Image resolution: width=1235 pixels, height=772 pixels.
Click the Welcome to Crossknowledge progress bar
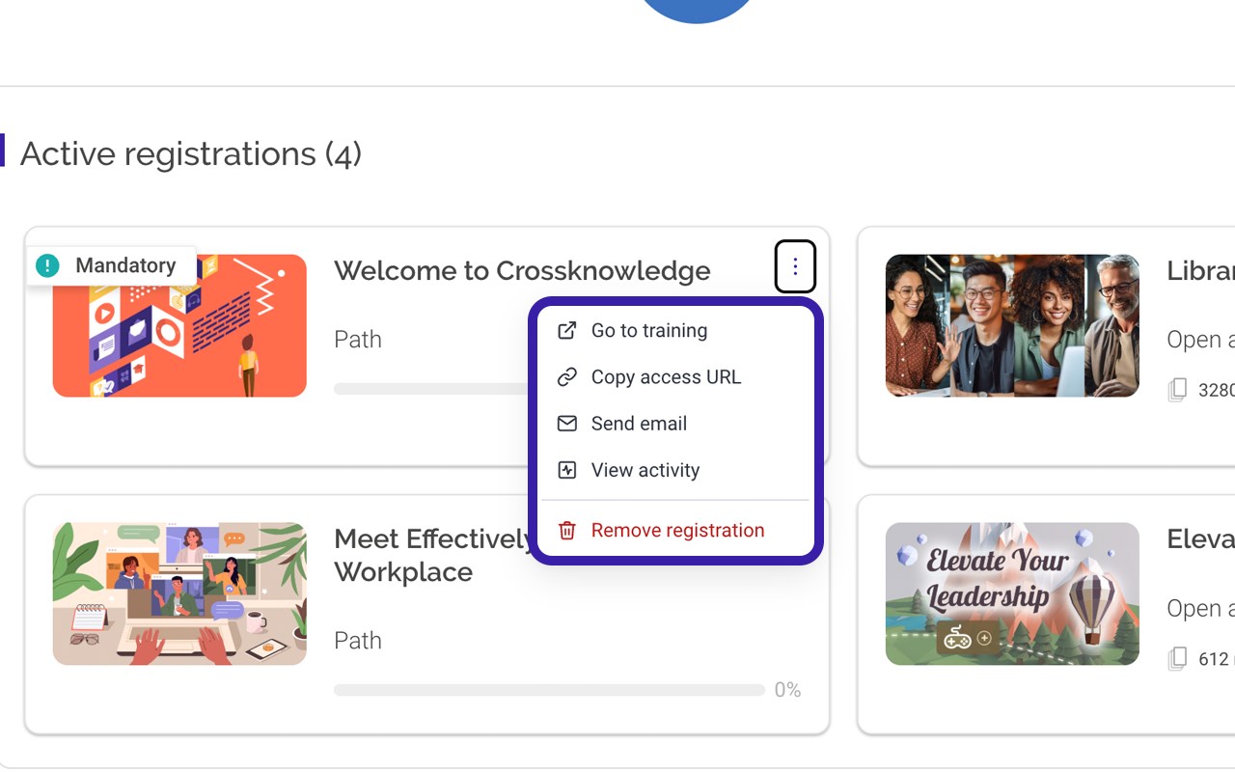(x=431, y=389)
